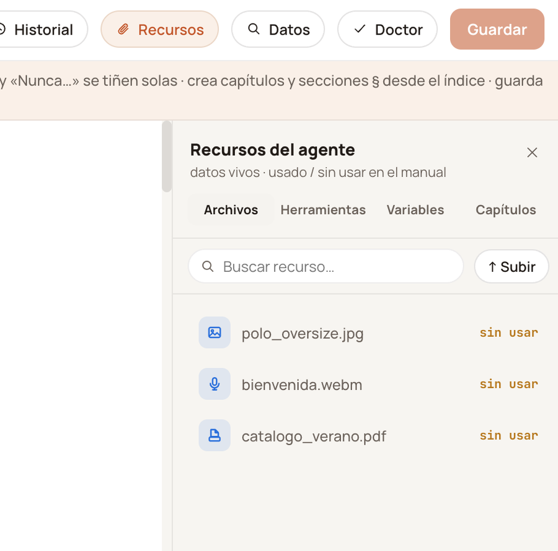
Task: Click the editor vertical scrollbar thumb
Action: [x=167, y=156]
